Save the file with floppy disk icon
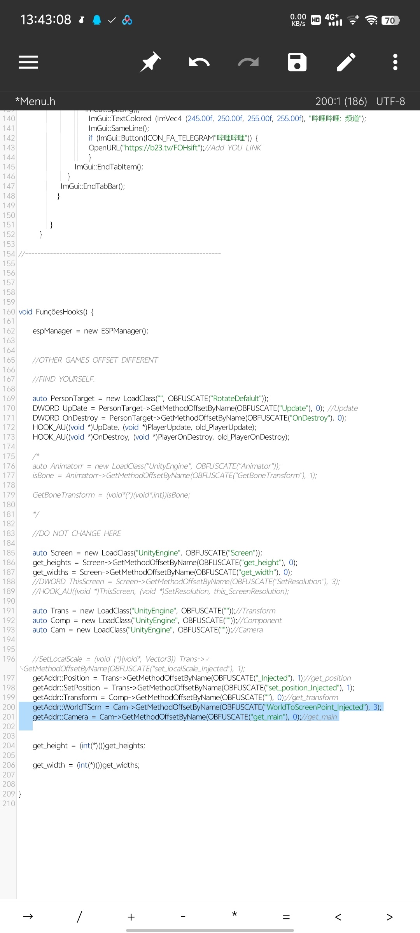 (297, 62)
